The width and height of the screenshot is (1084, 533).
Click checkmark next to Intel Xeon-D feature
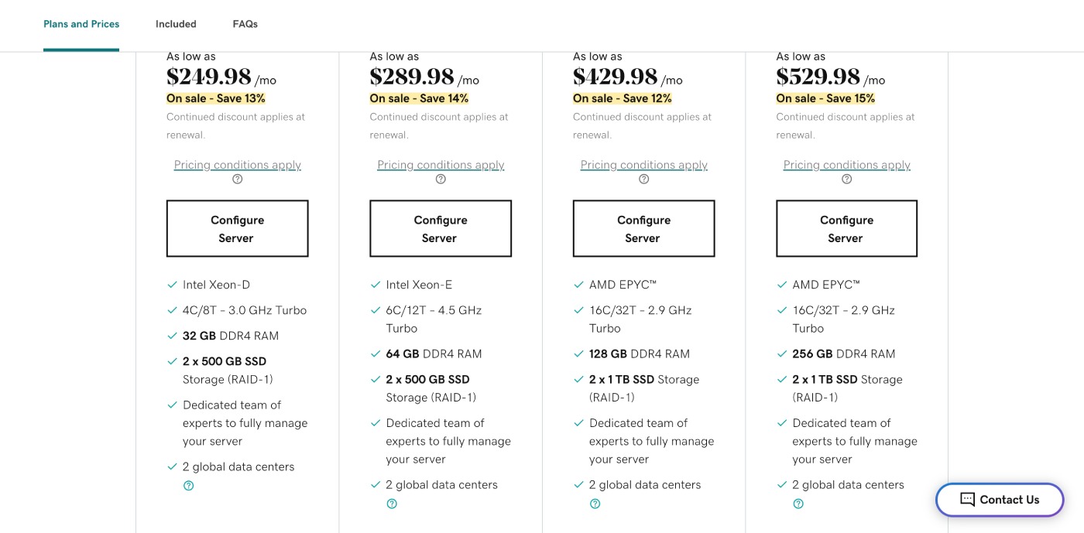coord(172,285)
